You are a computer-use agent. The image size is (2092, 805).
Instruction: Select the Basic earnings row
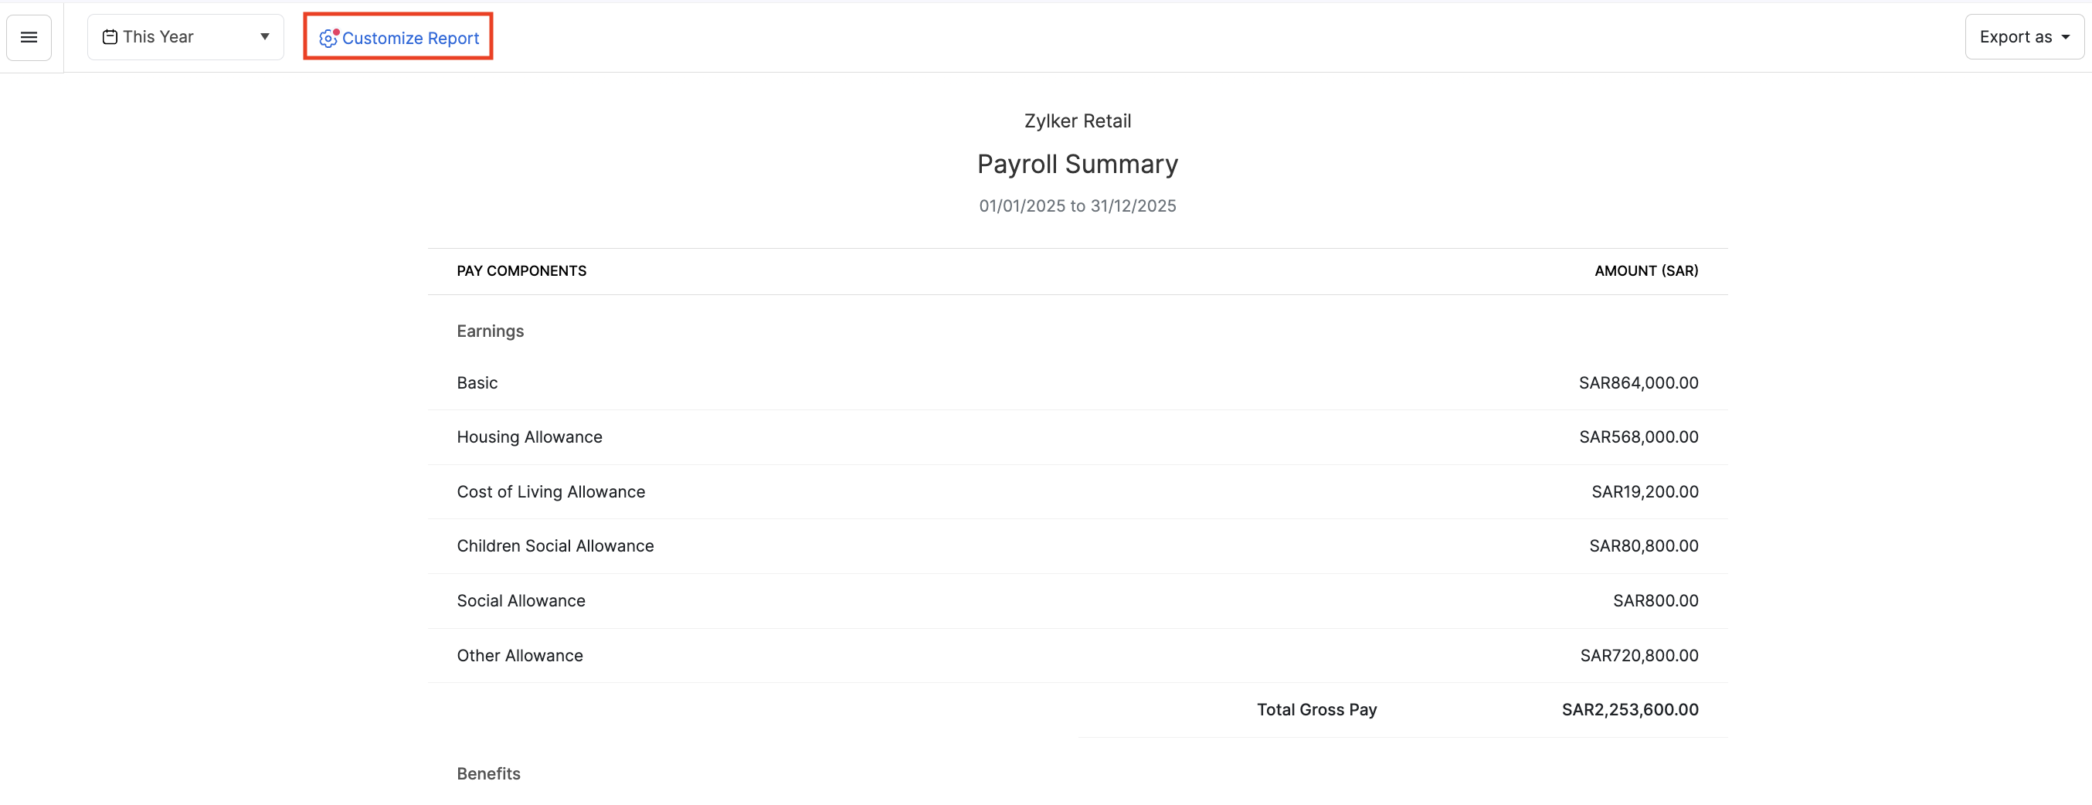(x=477, y=382)
